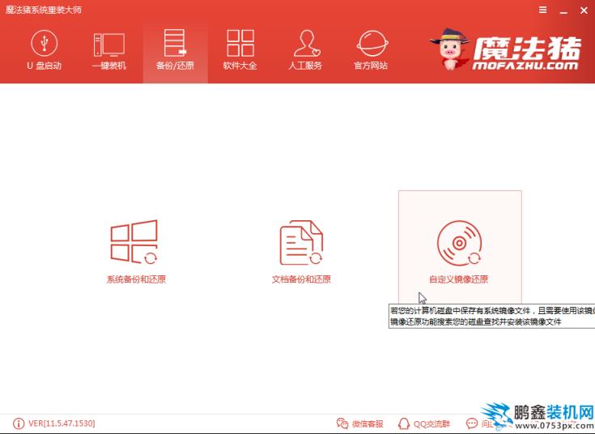This screenshot has width=595, height=434.
Task: Open the U盘启动 USB boot tab
Action: click(44, 50)
